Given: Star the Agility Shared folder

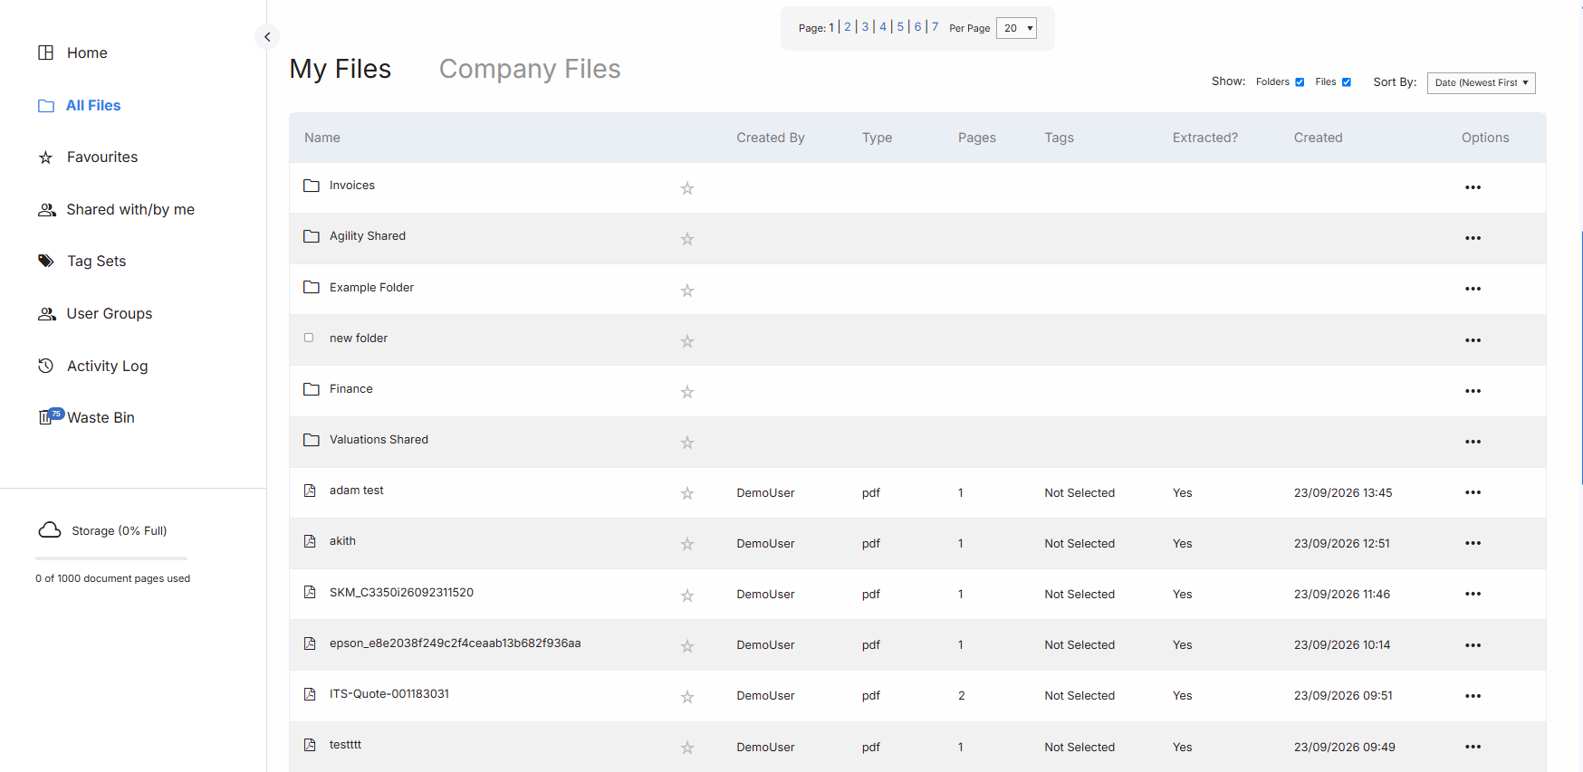Looking at the screenshot, I should (687, 239).
